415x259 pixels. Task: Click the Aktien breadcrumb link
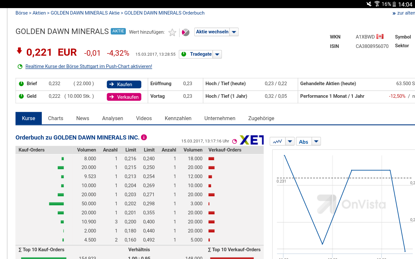coord(39,13)
